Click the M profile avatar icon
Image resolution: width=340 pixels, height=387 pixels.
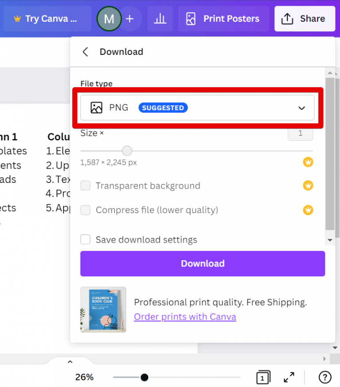click(109, 19)
